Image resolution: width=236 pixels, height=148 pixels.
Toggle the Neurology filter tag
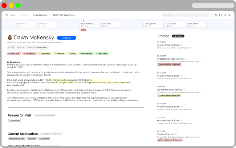[x=102, y=53]
